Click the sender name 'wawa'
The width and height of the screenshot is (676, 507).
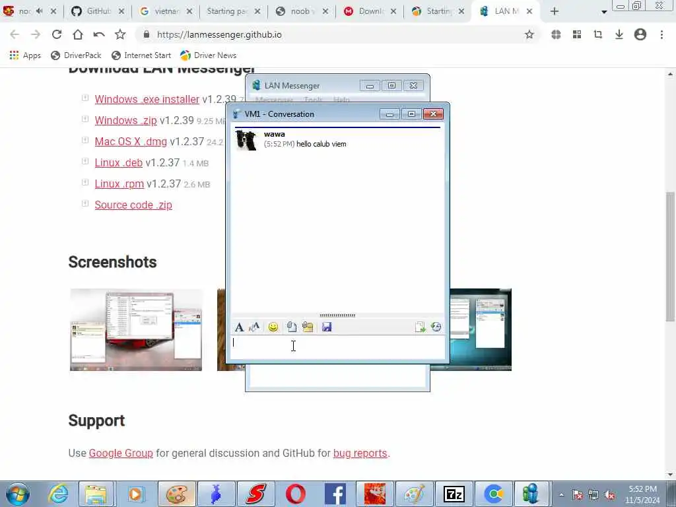pyautogui.click(x=274, y=134)
